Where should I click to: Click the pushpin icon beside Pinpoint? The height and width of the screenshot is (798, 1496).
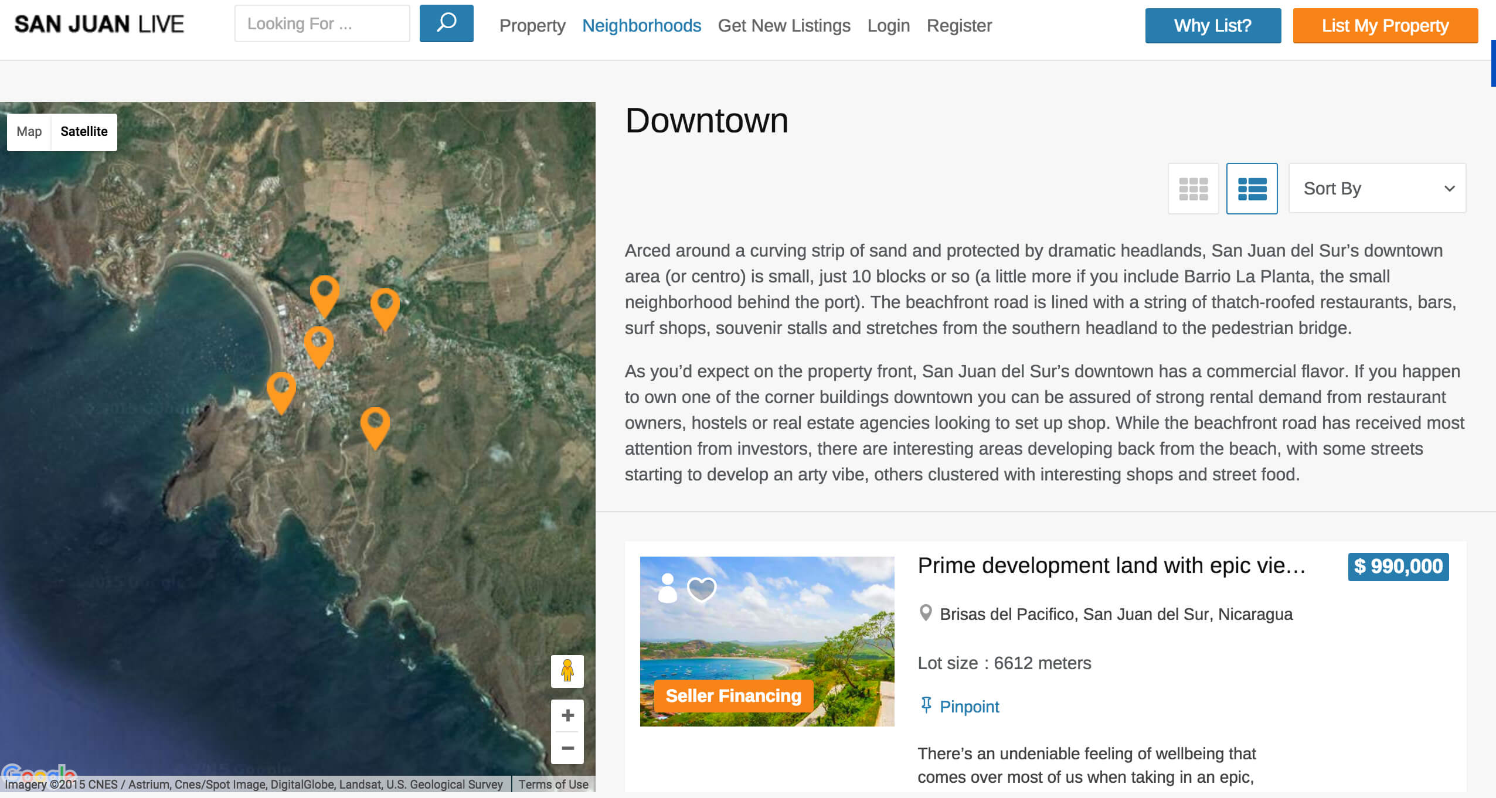(x=926, y=705)
